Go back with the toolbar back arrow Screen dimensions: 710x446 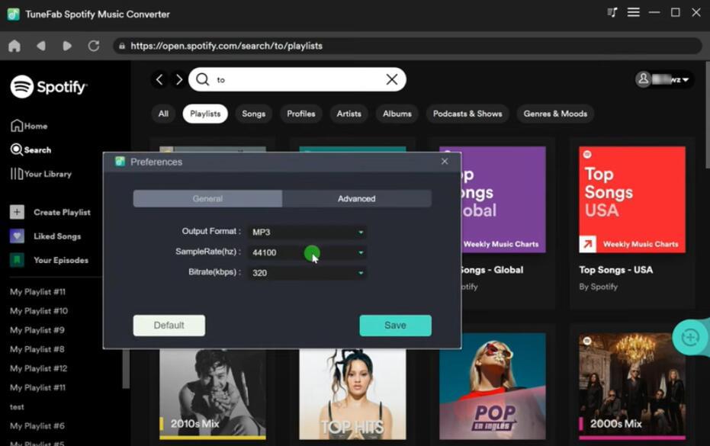click(x=41, y=46)
